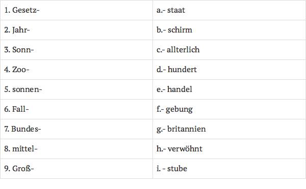Click option 'b.- schirm'
Image resolution: width=306 pixels, height=189 pixels.
(229, 30)
